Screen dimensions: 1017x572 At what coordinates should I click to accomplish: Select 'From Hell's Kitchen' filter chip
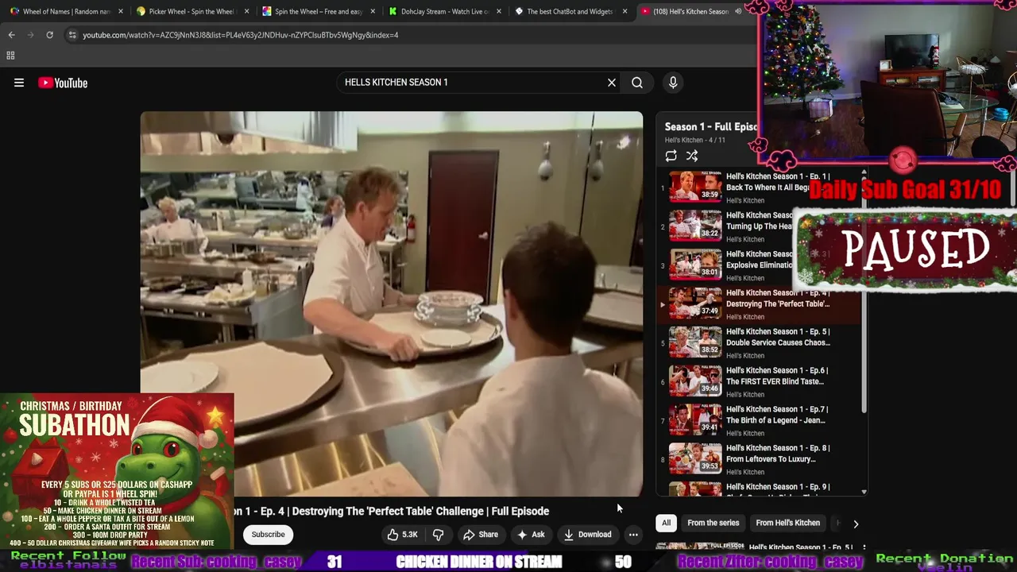[787, 523]
